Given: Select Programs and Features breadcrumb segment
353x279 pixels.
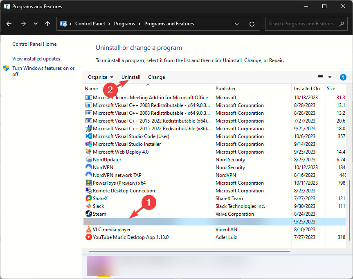Looking at the screenshot, I should coord(169,24).
